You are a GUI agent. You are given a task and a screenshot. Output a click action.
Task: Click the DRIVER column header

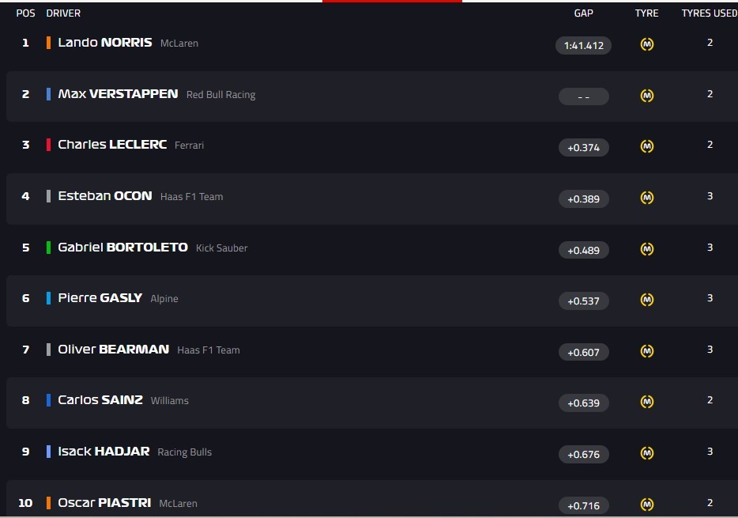point(63,13)
